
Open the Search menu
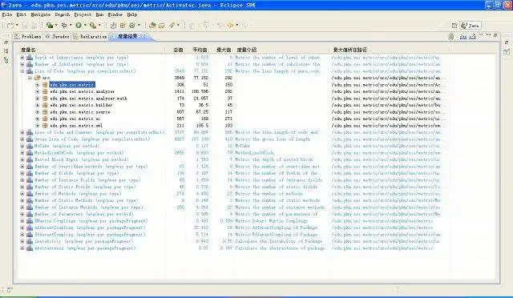[63, 14]
